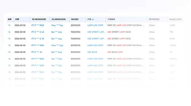Click the 查看 column header

[x=10, y=19]
